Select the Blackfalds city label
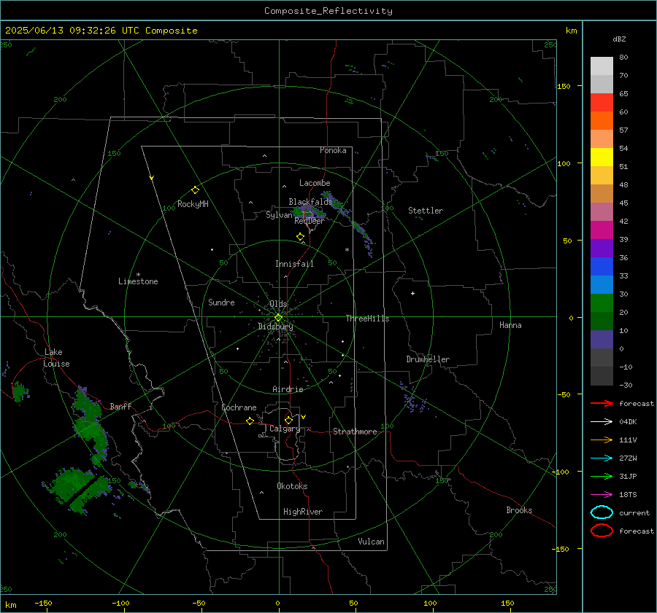This screenshot has width=657, height=613. pos(310,202)
